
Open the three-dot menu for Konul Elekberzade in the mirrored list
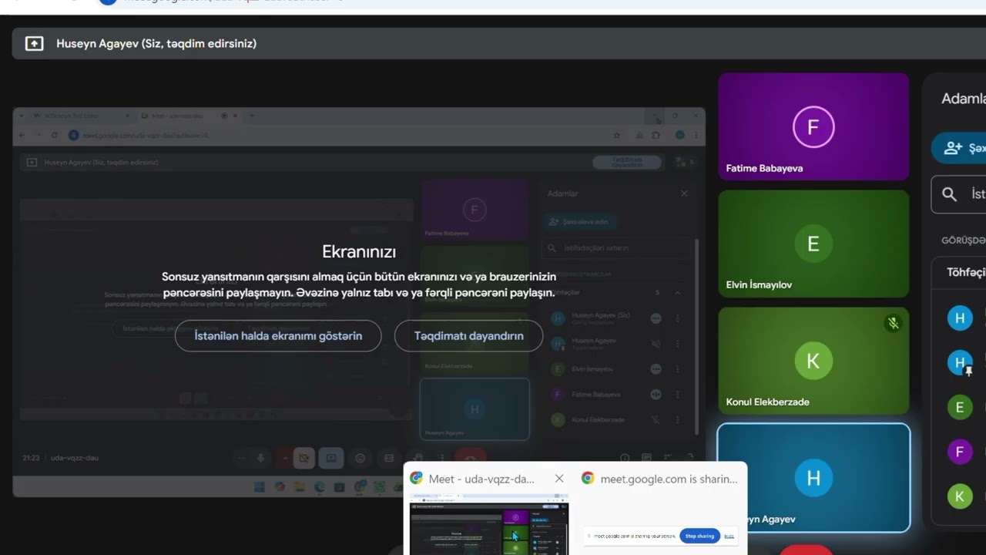point(678,420)
